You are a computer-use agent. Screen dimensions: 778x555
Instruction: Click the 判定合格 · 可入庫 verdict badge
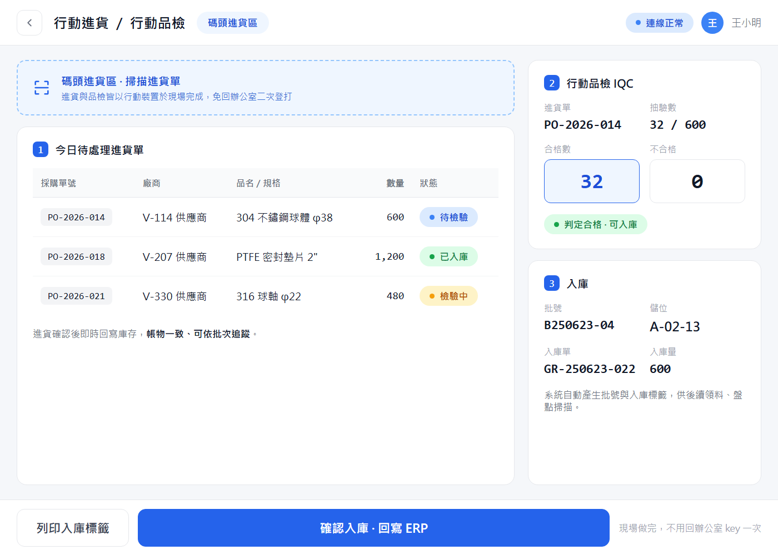pyautogui.click(x=596, y=224)
